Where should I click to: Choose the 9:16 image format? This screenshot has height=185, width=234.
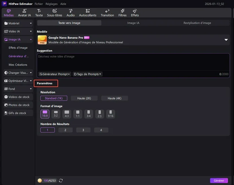[x=111, y=114]
